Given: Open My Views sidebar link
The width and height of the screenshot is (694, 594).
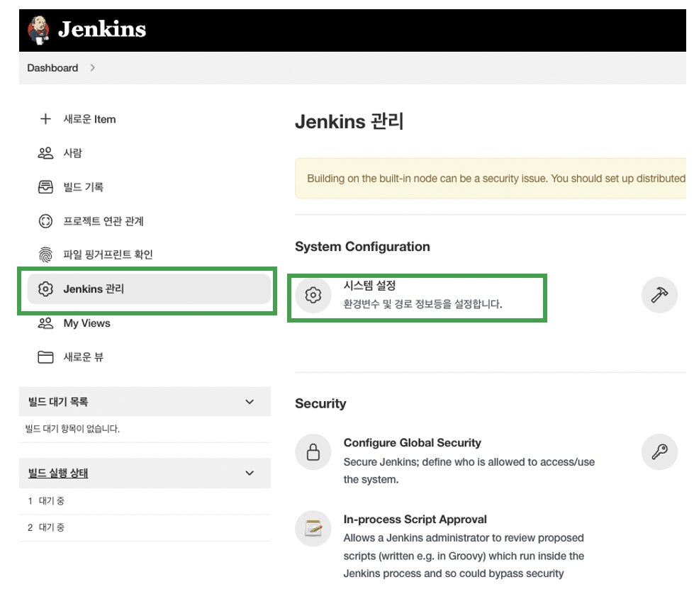Looking at the screenshot, I should tap(86, 323).
